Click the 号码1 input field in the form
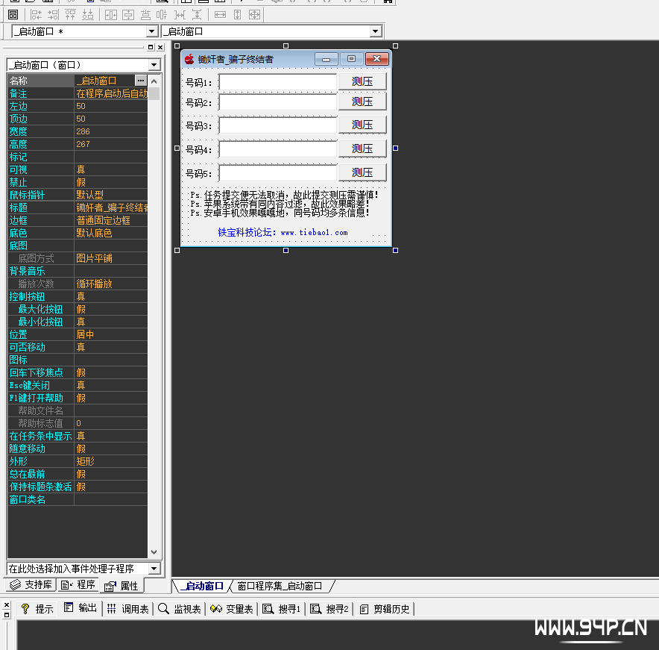The image size is (659, 650). (x=278, y=82)
